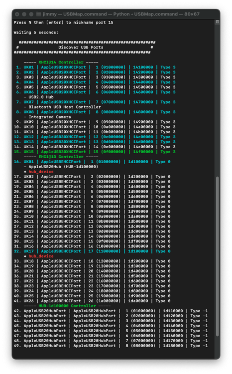Select row 11 UK11 with address 14b00000
Image resolution: width=232 pixels, height=374 pixels.
95,132
